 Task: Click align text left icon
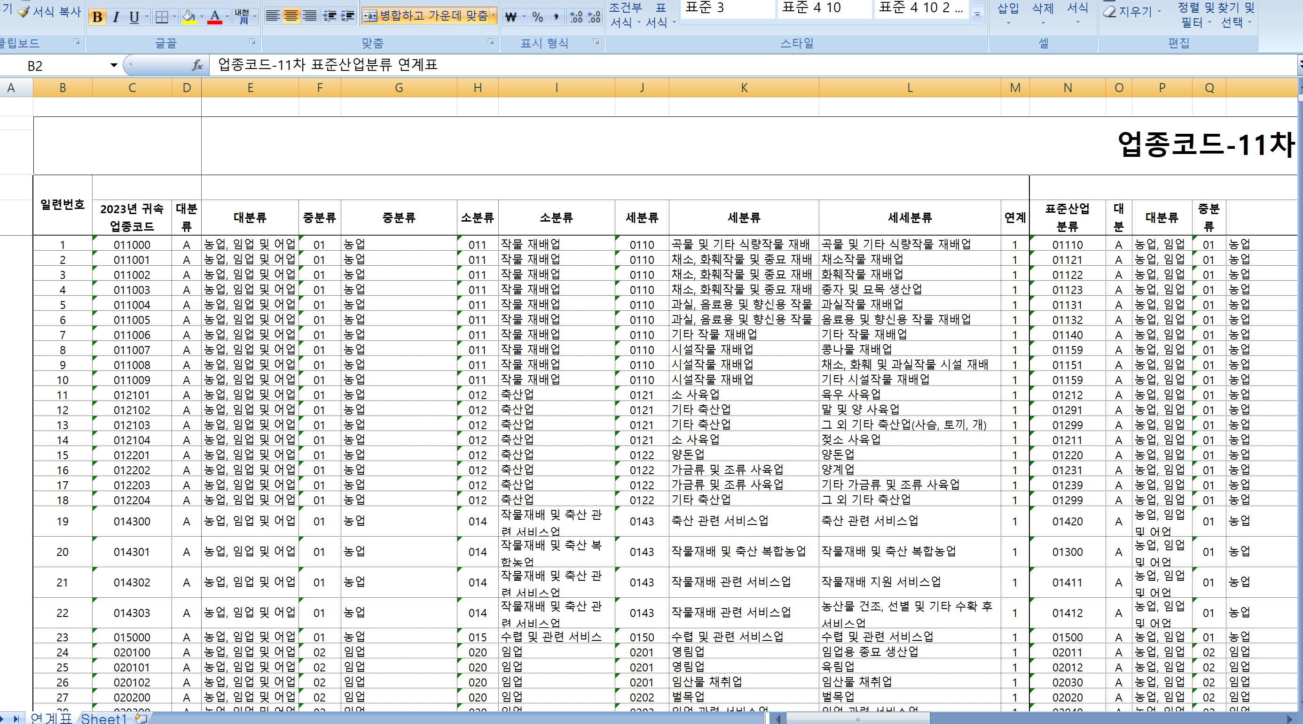point(273,16)
